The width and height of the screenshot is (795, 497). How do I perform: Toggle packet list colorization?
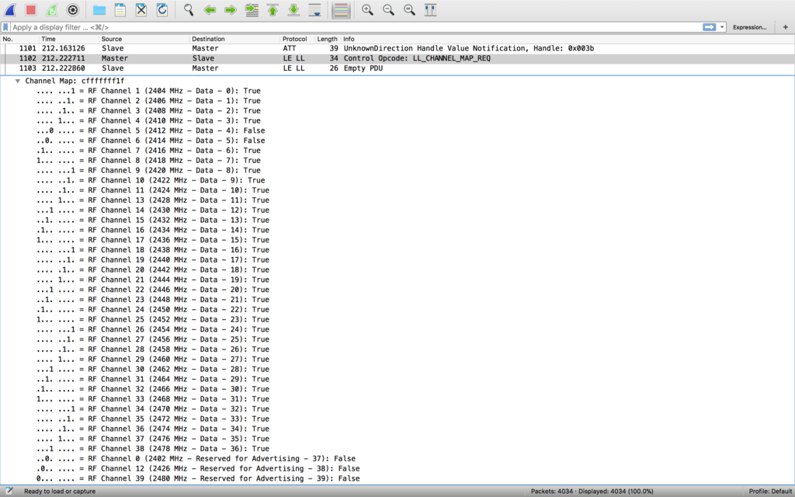click(x=342, y=9)
